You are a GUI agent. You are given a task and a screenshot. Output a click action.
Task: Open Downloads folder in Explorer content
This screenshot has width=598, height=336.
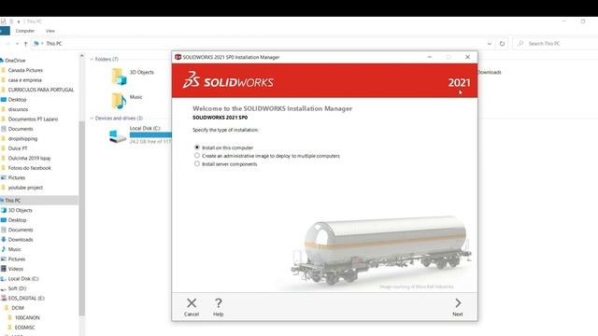tap(490, 73)
